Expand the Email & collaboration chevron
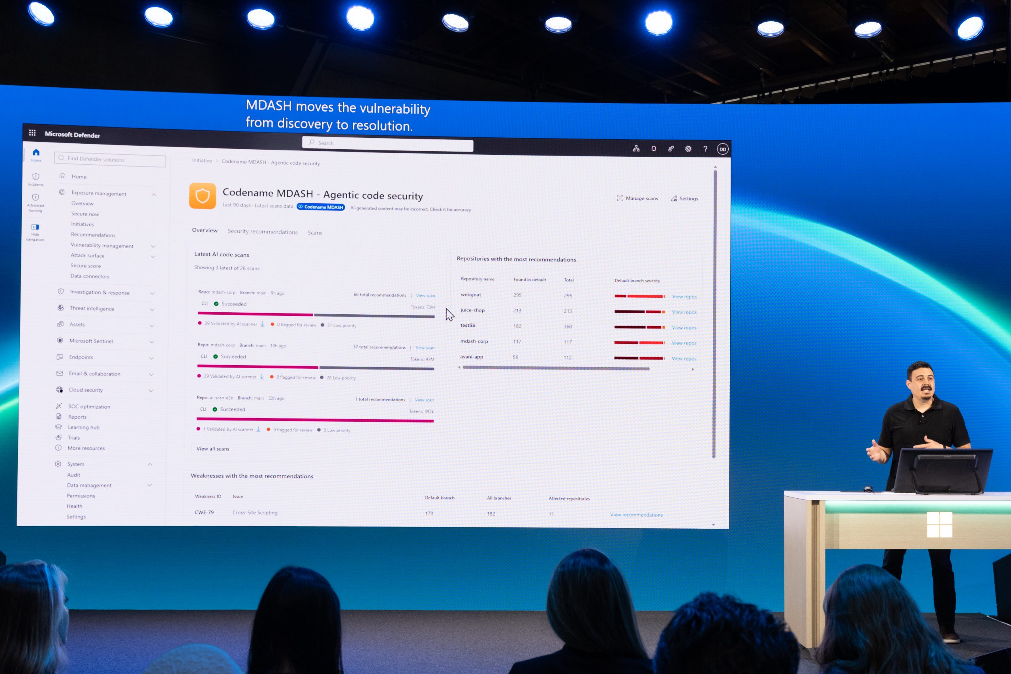The height and width of the screenshot is (674, 1011). [151, 374]
